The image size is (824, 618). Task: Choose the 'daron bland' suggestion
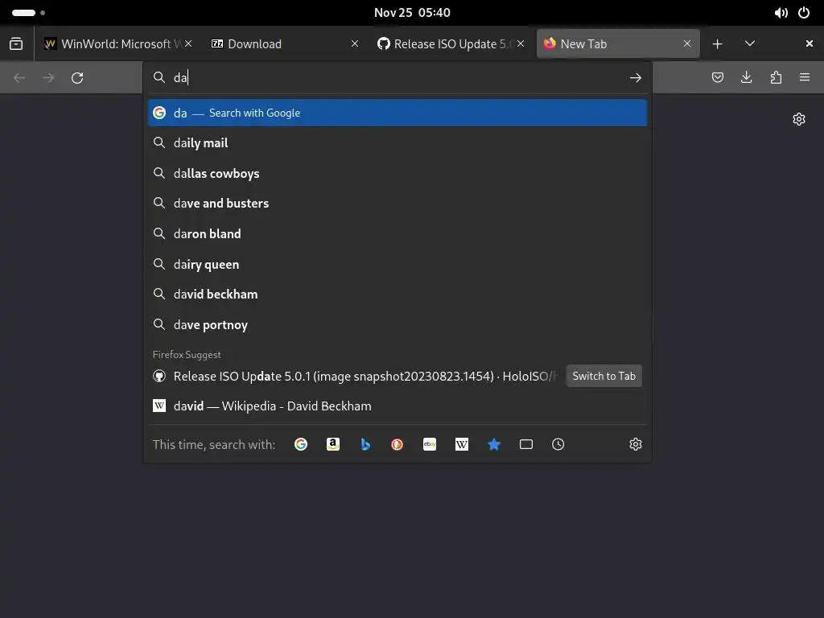point(398,234)
